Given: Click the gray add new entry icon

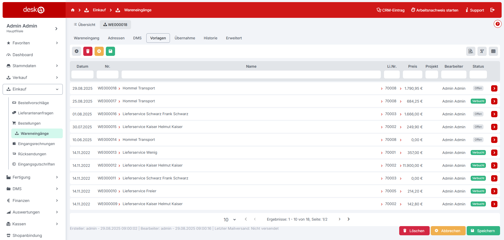Looking at the screenshot, I should tap(76, 51).
